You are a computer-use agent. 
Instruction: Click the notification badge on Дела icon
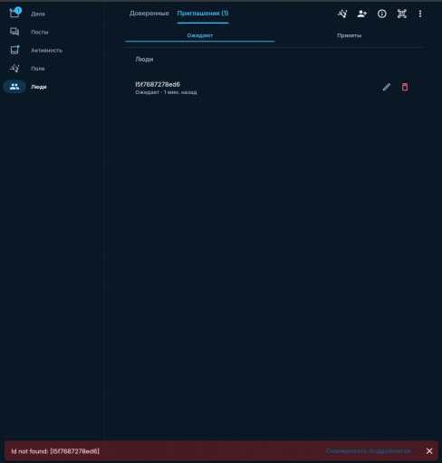click(18, 11)
